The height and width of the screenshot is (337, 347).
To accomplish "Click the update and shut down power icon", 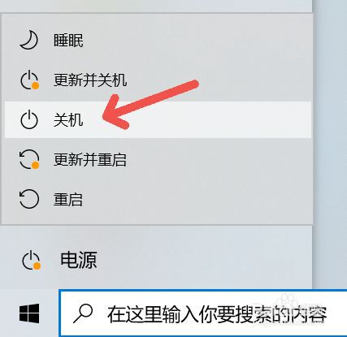I will point(29,80).
